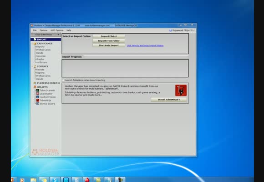Open Results under Tourney
This screenshot has height=182, width=264.
(x=40, y=70)
